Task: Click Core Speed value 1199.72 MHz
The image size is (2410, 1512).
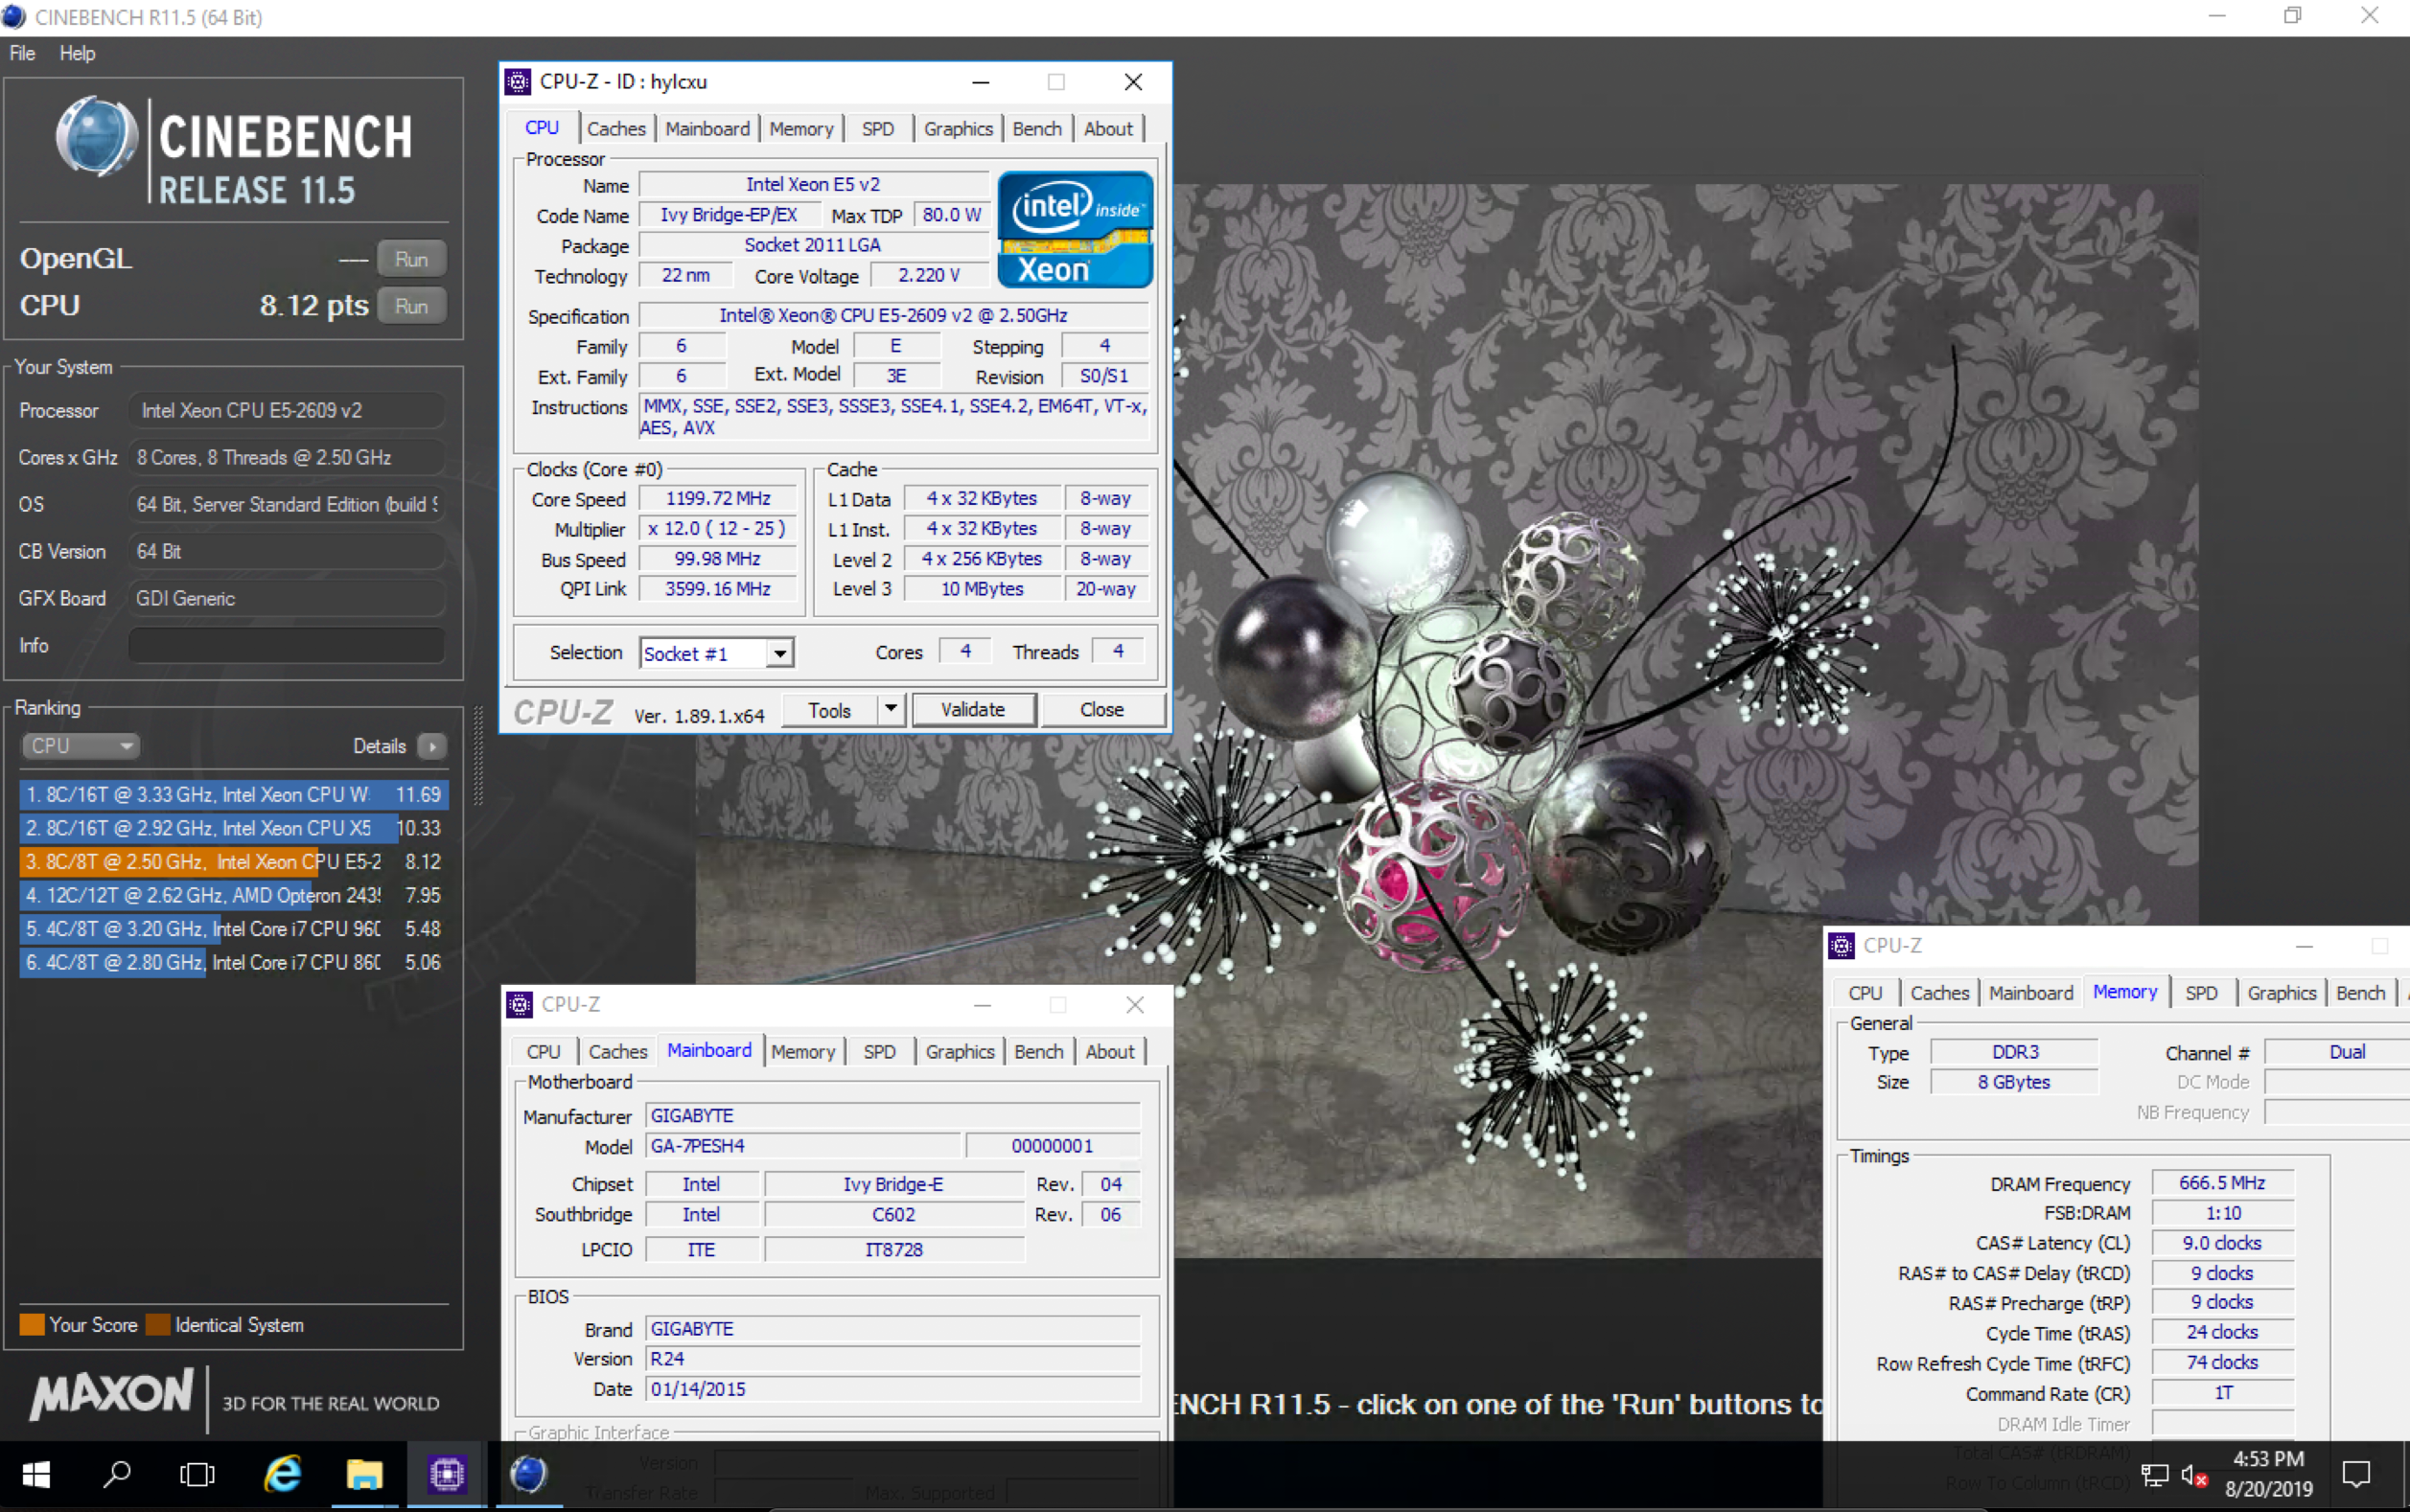Action: click(718, 499)
